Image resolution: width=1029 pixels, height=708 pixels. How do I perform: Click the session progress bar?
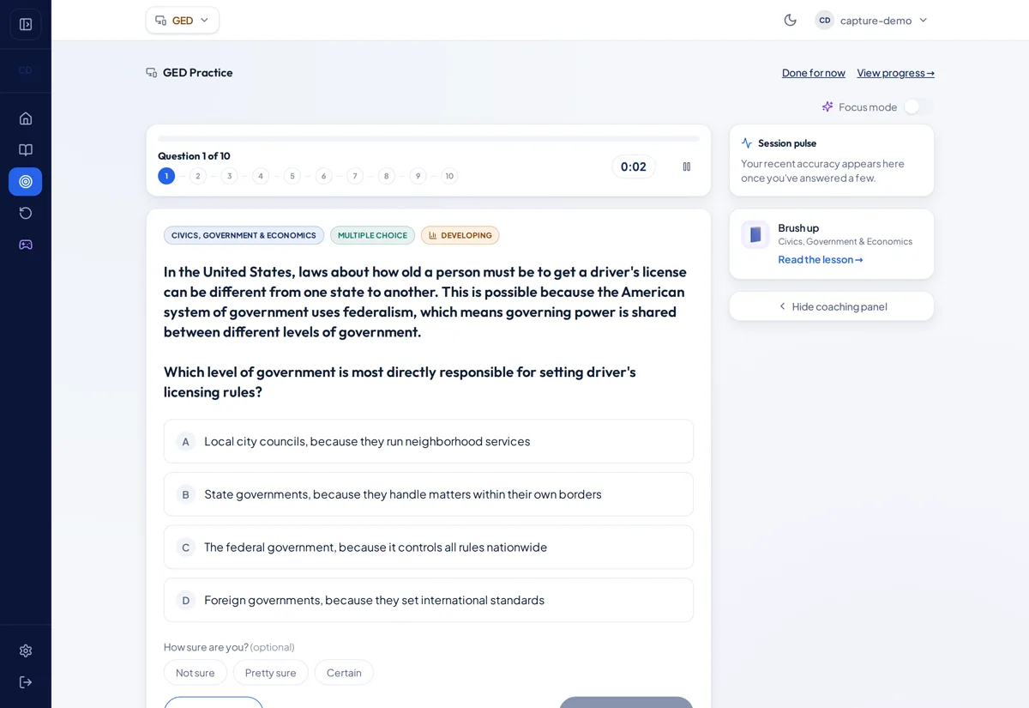429,138
